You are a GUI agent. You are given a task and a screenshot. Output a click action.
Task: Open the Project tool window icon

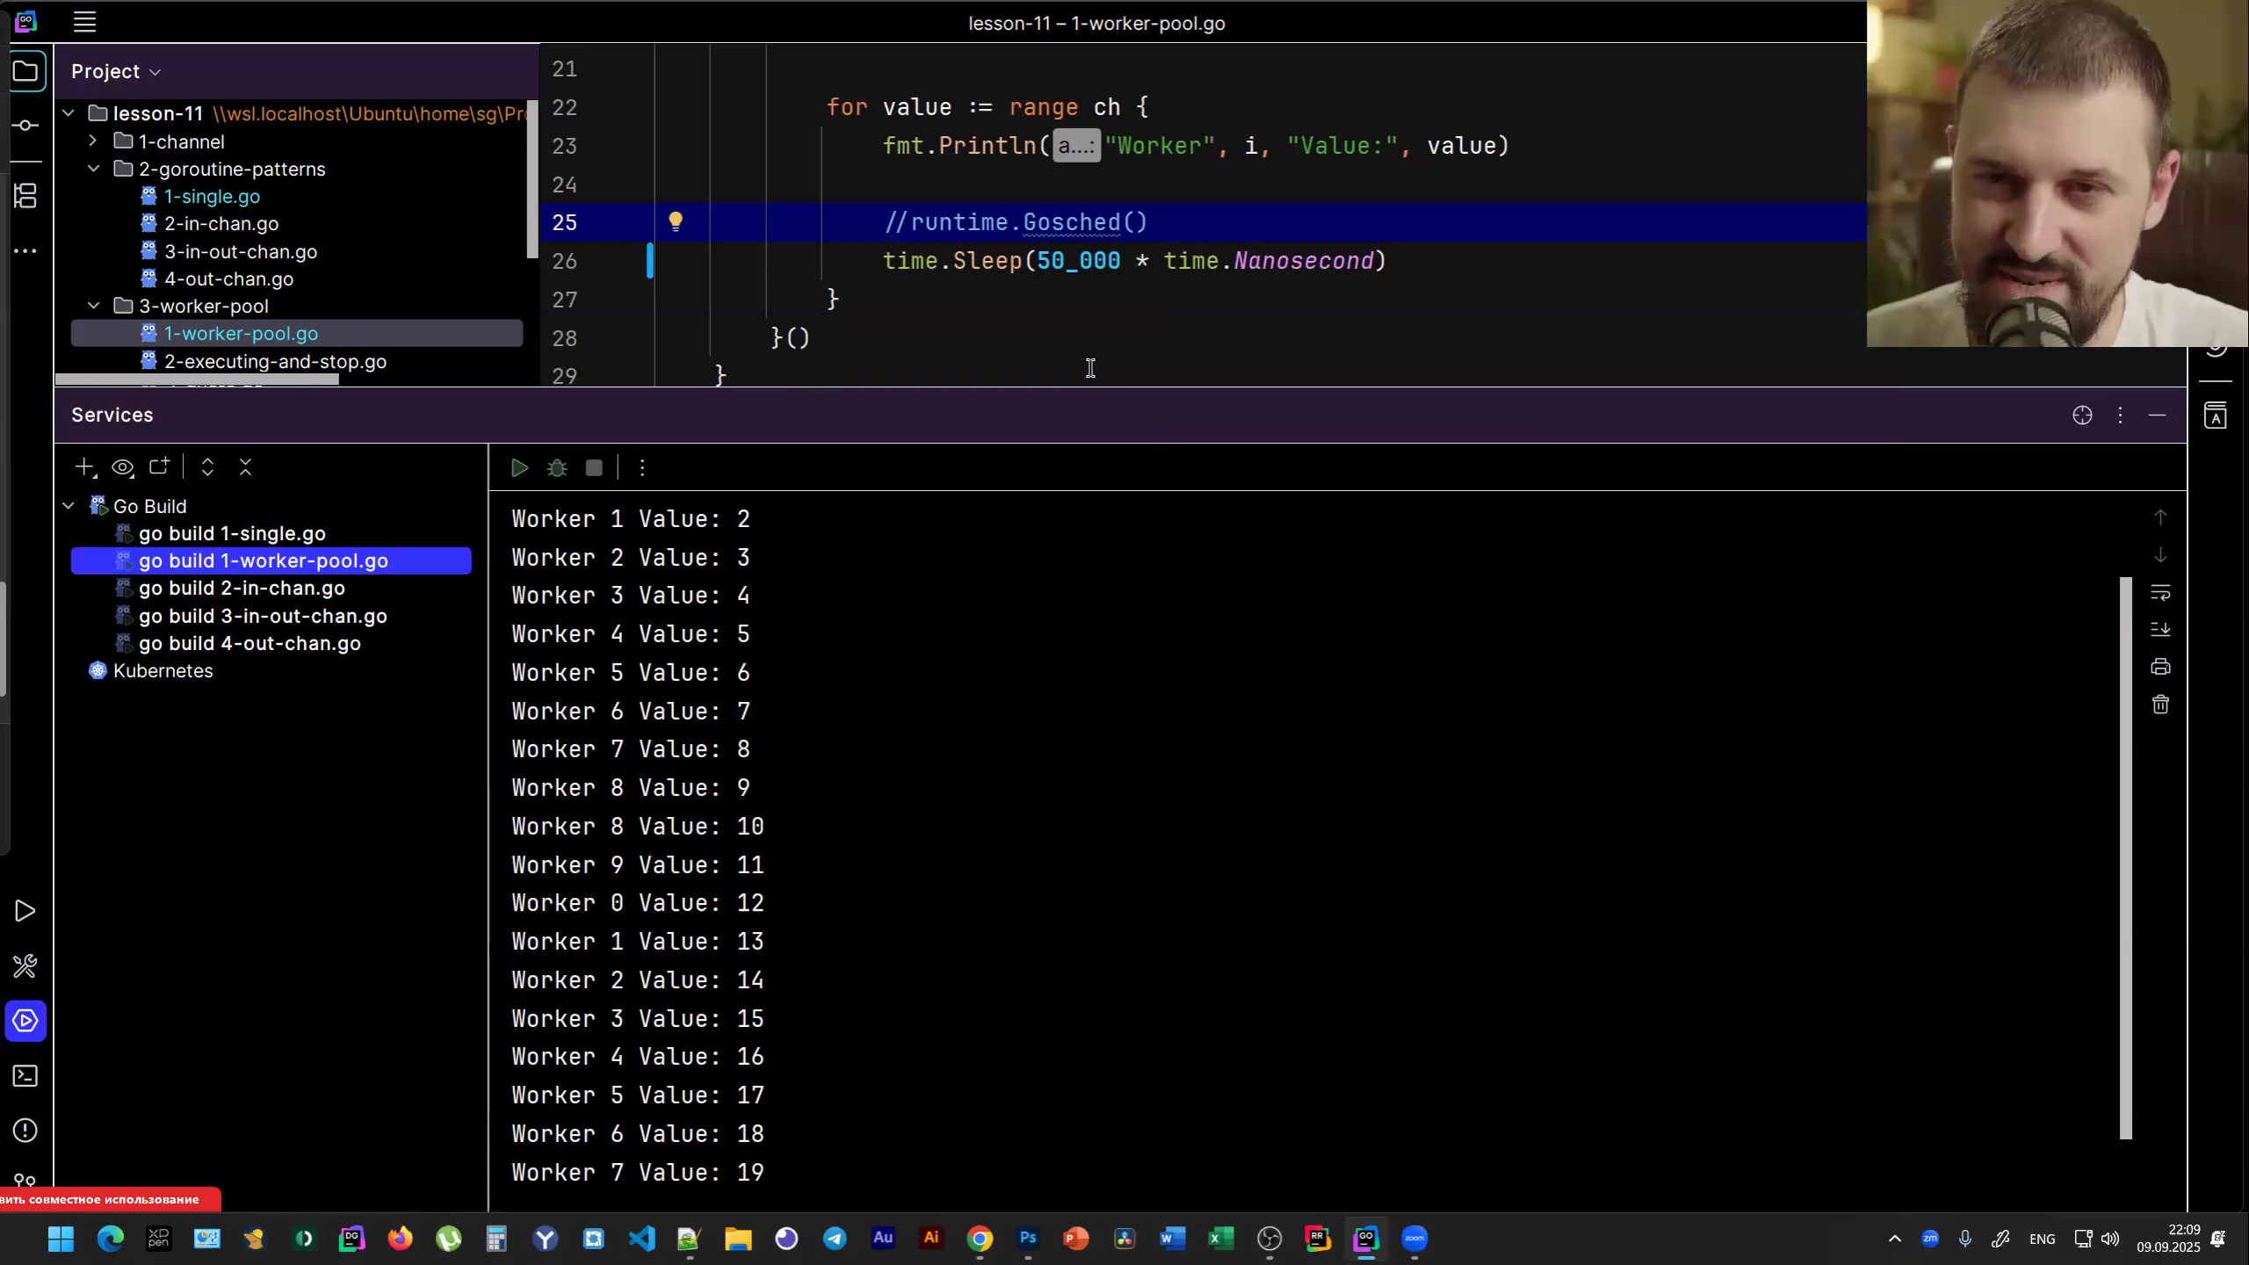tap(25, 70)
